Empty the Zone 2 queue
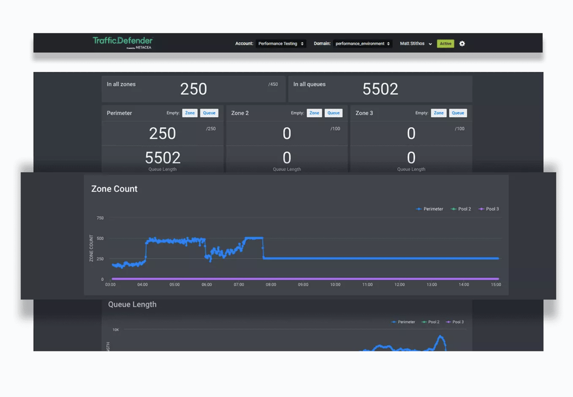The image size is (573, 397). coord(333,113)
